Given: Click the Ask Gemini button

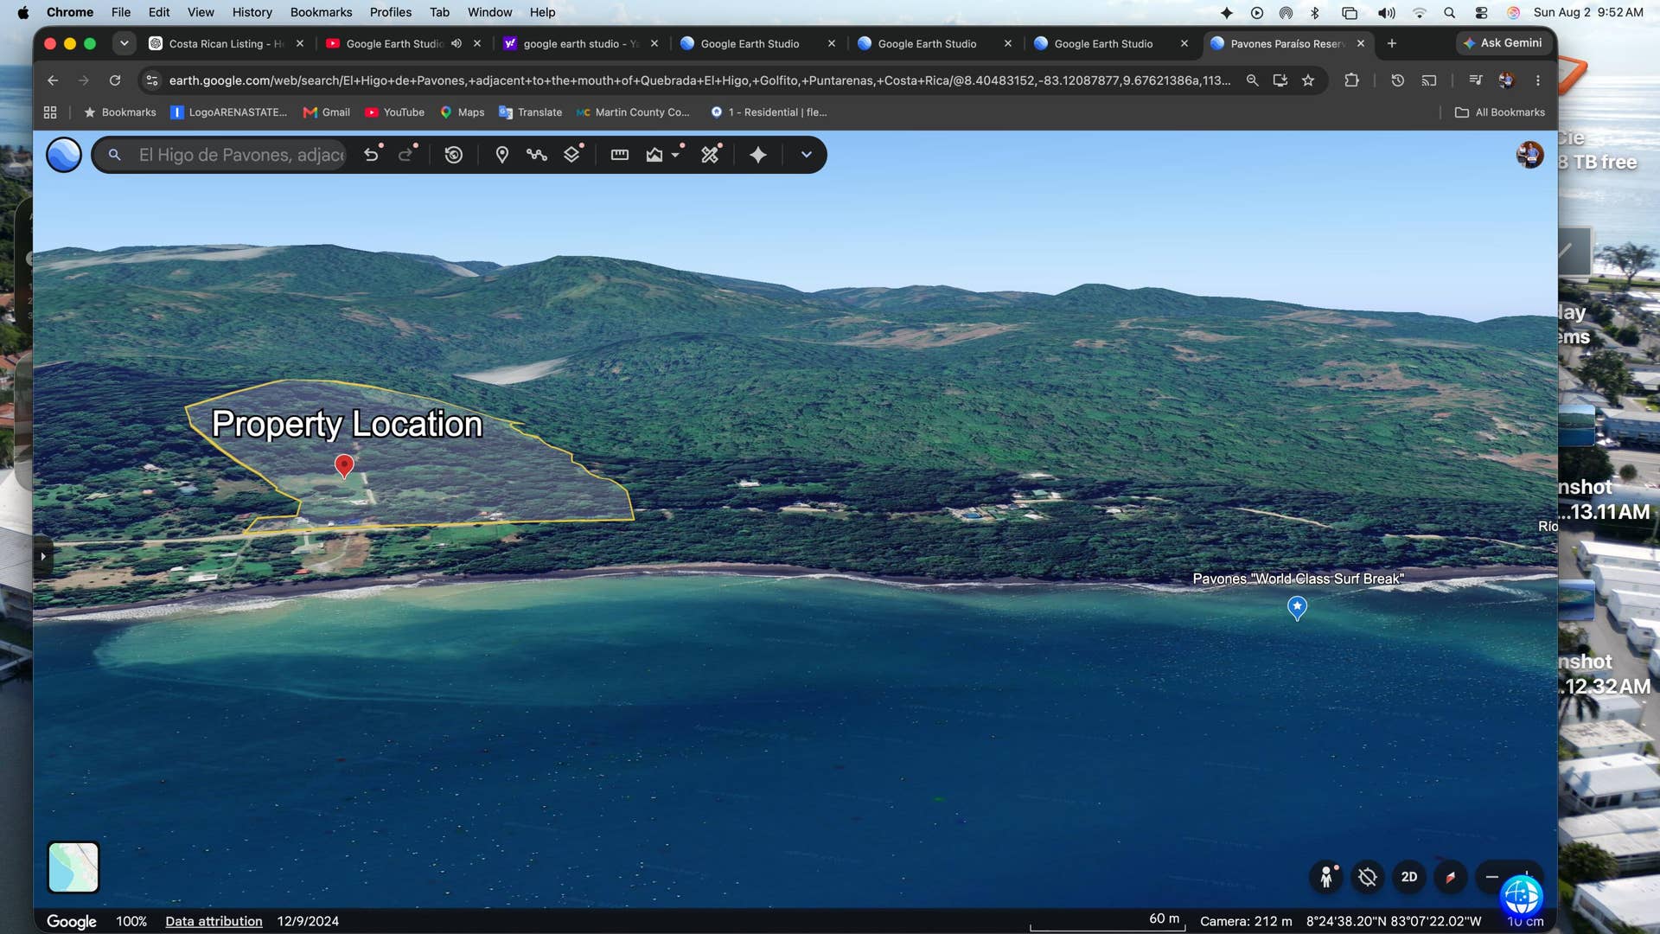Looking at the screenshot, I should pyautogui.click(x=1504, y=43).
